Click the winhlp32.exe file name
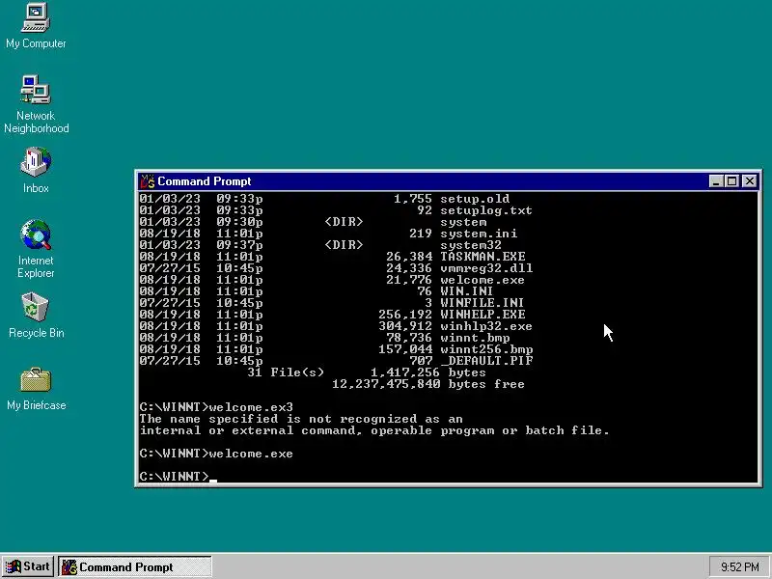The height and width of the screenshot is (579, 772). tap(486, 326)
